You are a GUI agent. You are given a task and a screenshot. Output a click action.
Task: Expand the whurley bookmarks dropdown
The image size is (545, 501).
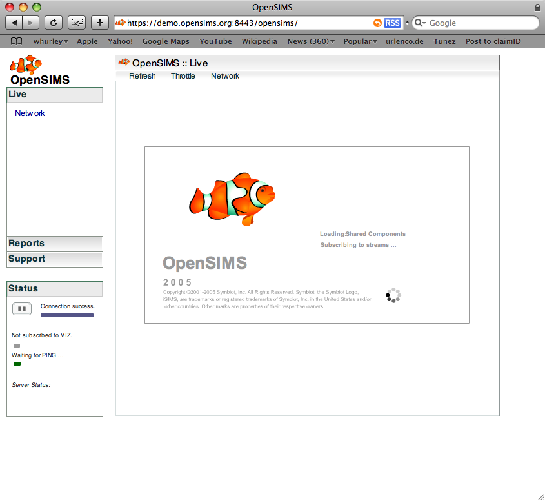point(50,41)
